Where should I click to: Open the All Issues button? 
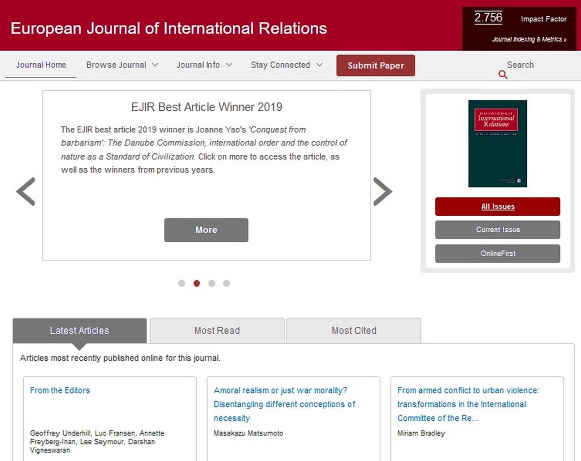[x=498, y=207]
